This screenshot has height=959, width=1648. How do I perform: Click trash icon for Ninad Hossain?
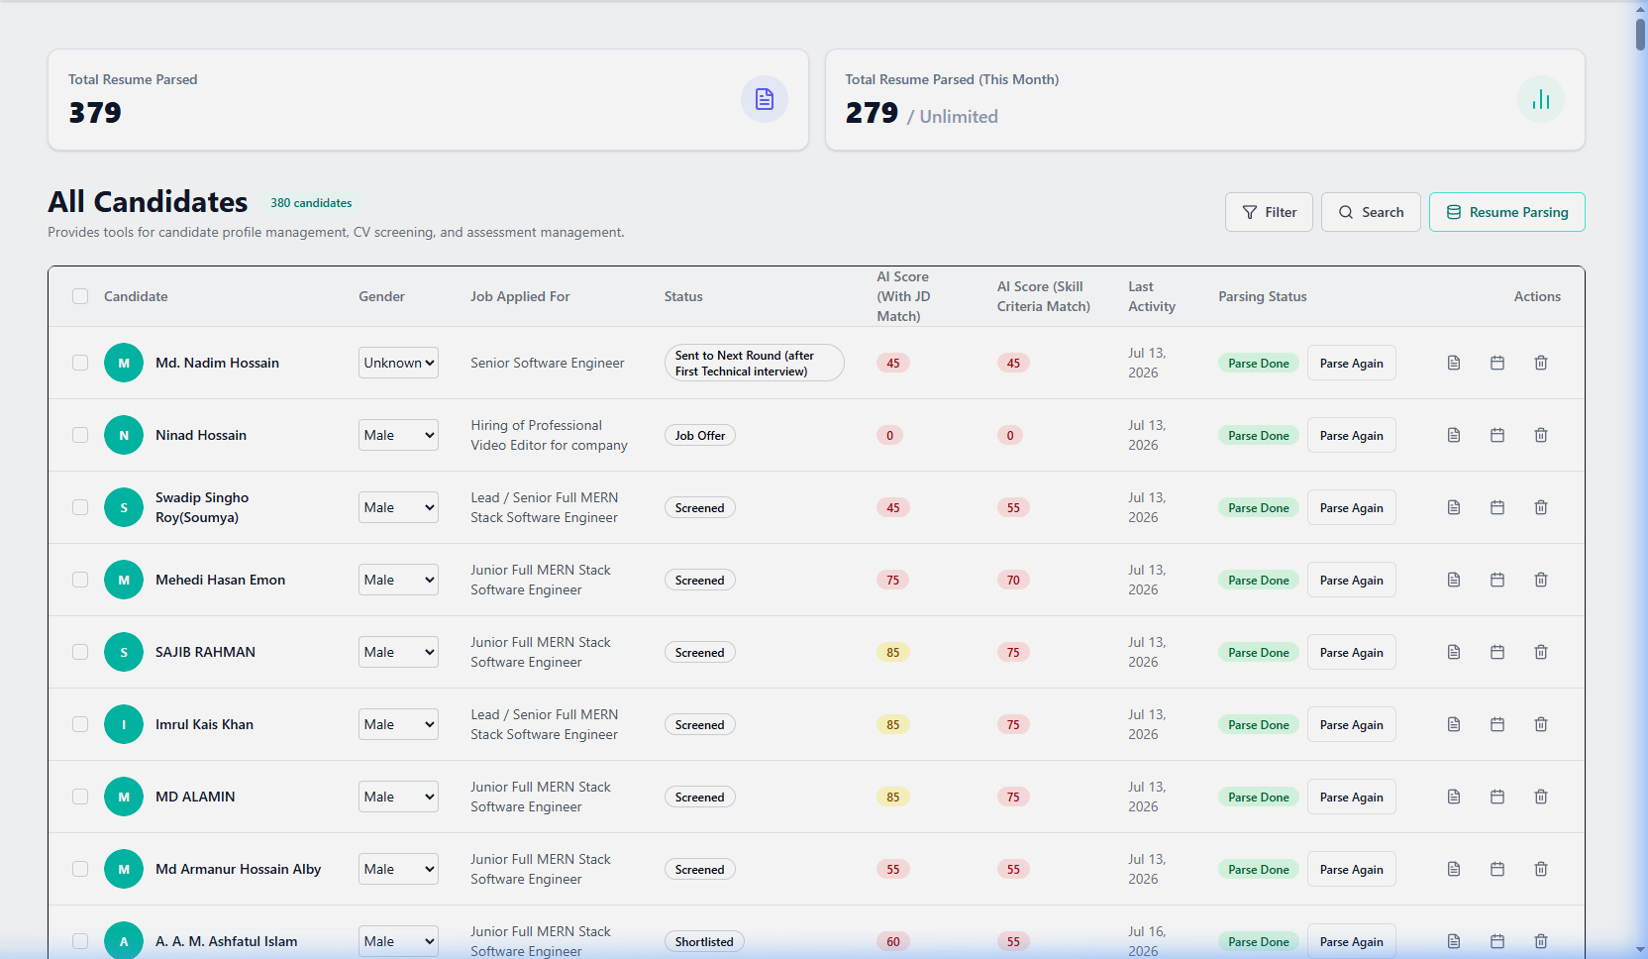coord(1541,435)
